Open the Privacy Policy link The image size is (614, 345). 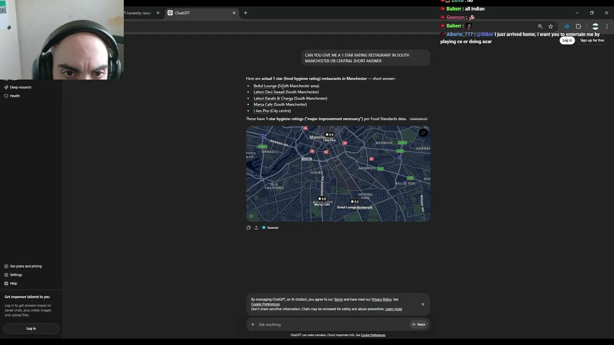click(x=381, y=299)
